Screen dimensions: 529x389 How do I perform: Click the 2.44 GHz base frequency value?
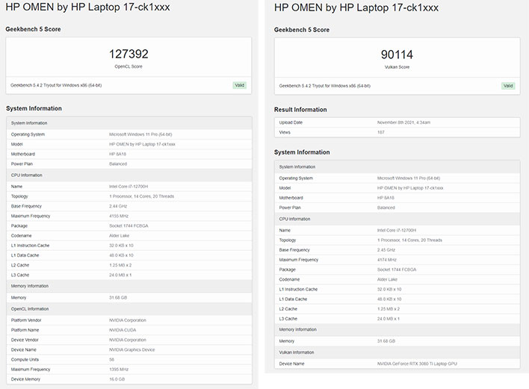119,206
